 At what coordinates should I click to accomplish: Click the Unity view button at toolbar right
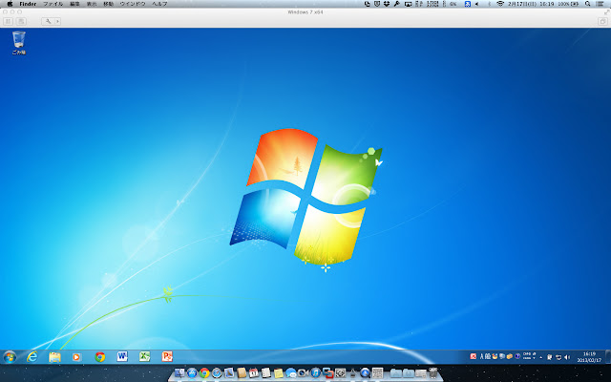pos(602,21)
